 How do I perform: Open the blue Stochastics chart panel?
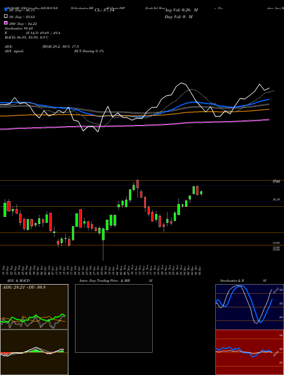point(249,307)
